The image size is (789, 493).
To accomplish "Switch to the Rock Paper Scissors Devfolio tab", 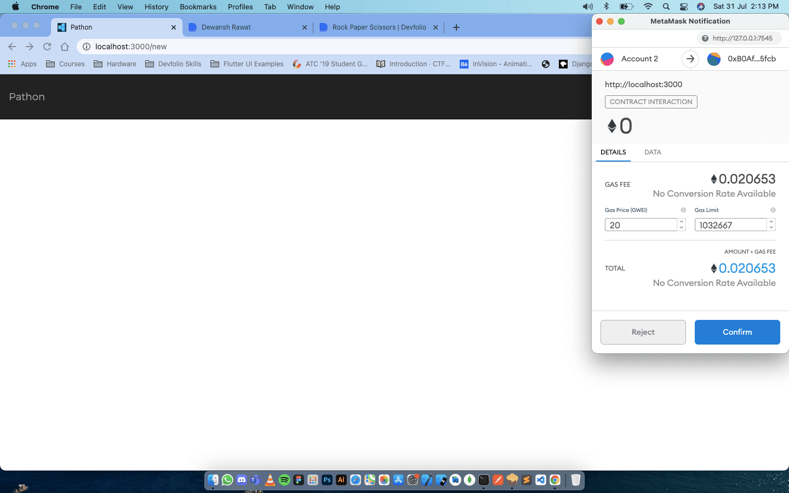I will click(379, 27).
